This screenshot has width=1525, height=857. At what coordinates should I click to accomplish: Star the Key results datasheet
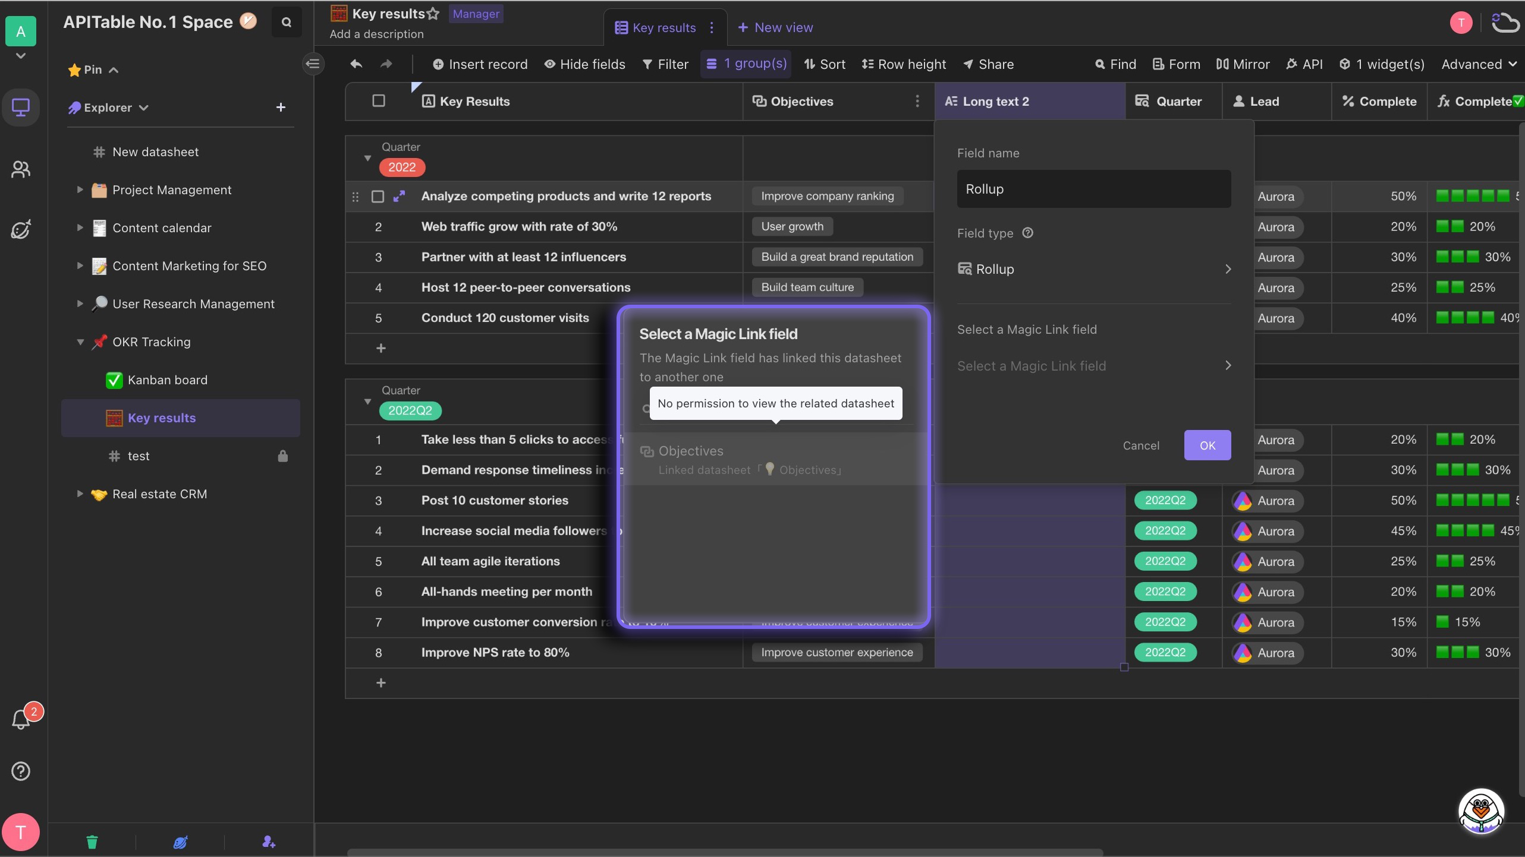433,14
